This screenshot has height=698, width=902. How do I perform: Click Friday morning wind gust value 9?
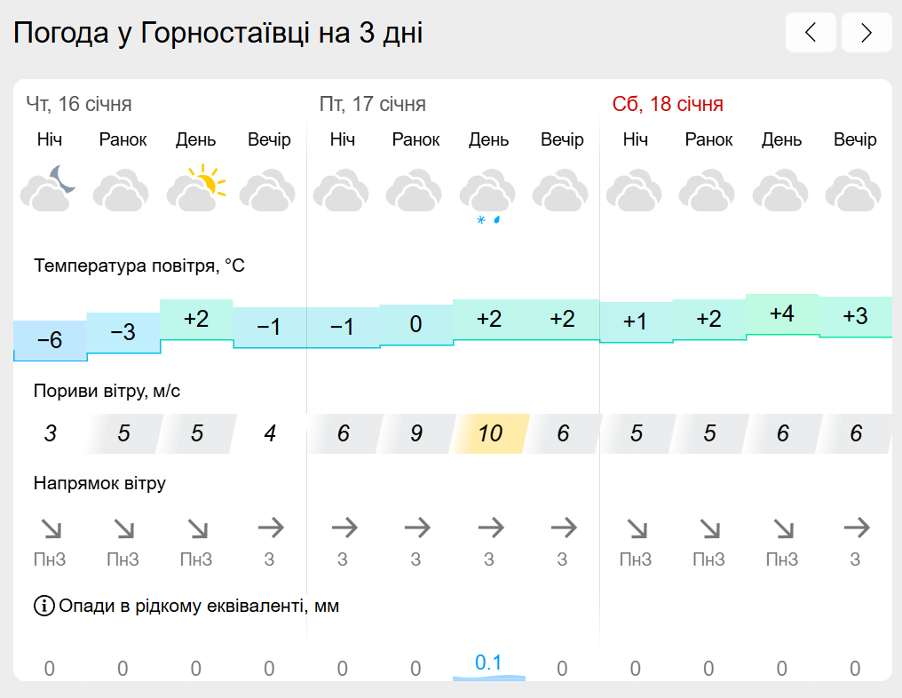point(415,433)
